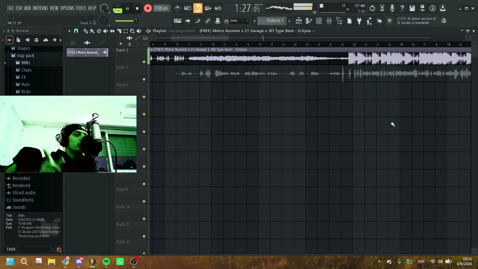Click the red record button
The width and height of the screenshot is (478, 269).
point(148,8)
